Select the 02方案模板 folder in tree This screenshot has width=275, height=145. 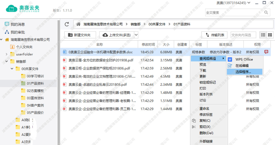(35, 91)
